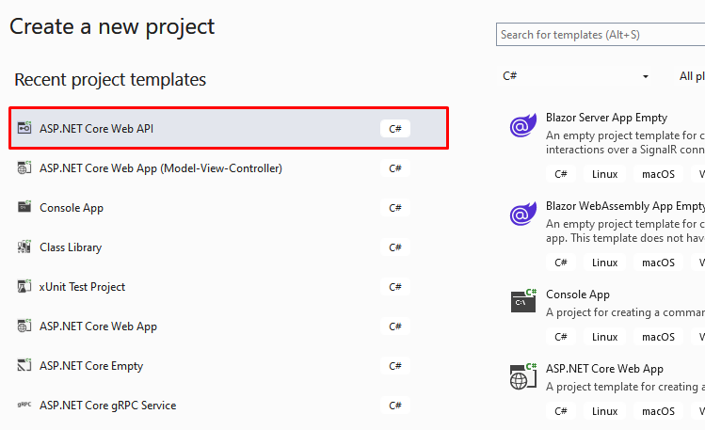Click the macOS tag under Console App
The width and height of the screenshot is (705, 430).
(x=658, y=337)
